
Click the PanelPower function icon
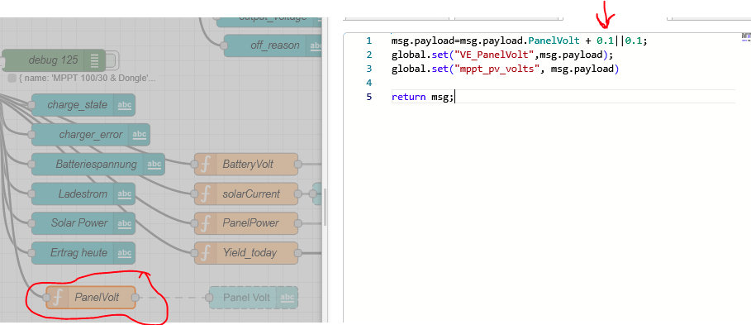206,223
